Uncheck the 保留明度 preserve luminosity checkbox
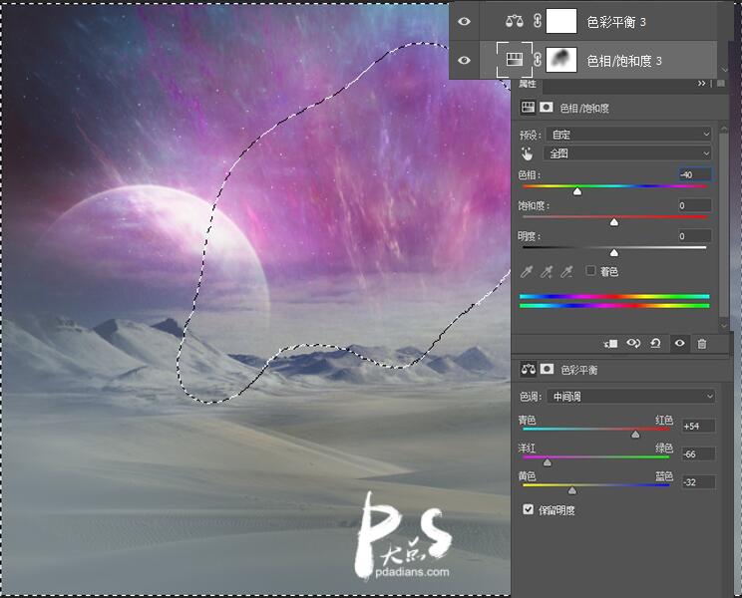The width and height of the screenshot is (742, 598). click(529, 509)
